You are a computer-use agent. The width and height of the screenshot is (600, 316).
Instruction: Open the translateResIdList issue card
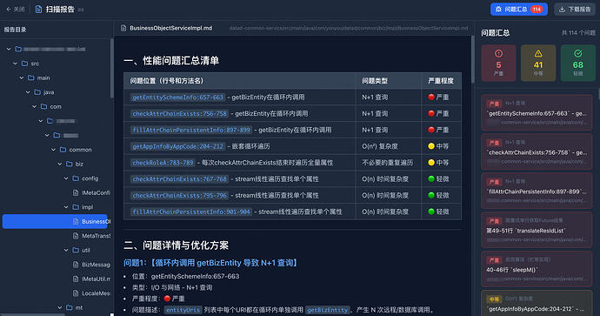point(537,230)
